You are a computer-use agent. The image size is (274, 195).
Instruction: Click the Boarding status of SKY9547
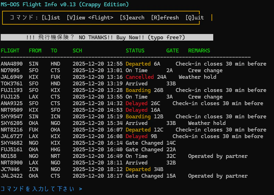click(x=138, y=117)
